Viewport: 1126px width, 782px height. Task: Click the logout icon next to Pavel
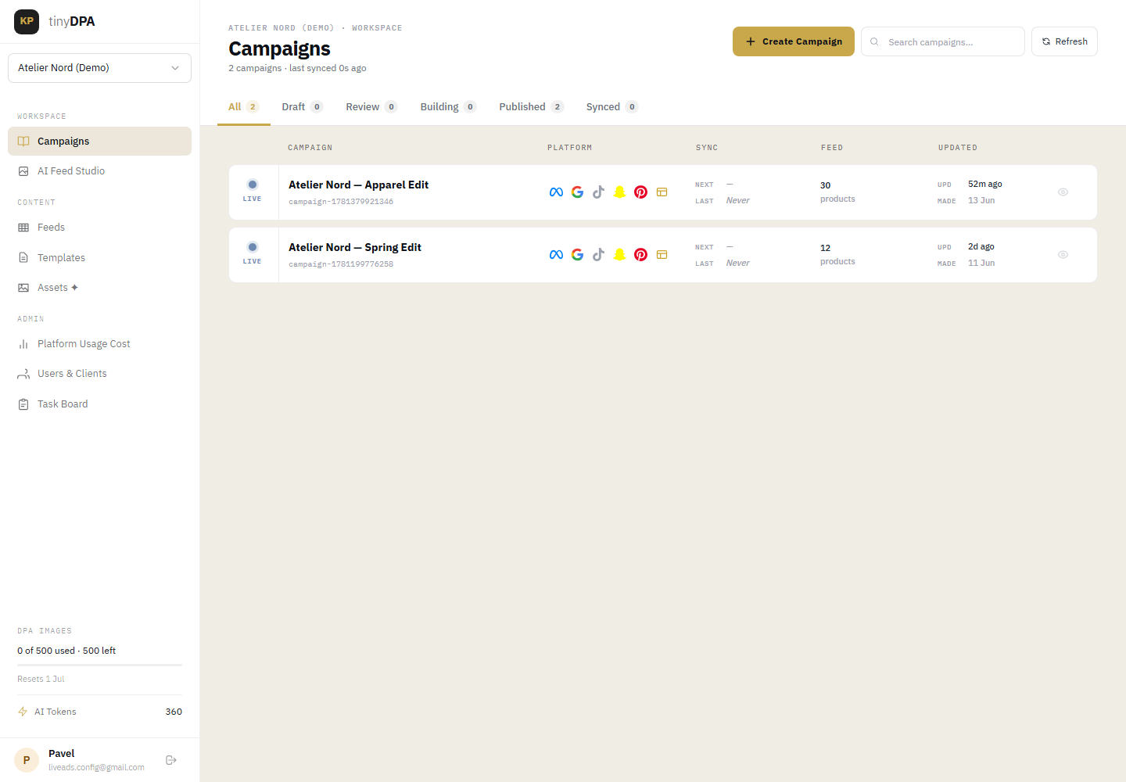click(171, 760)
